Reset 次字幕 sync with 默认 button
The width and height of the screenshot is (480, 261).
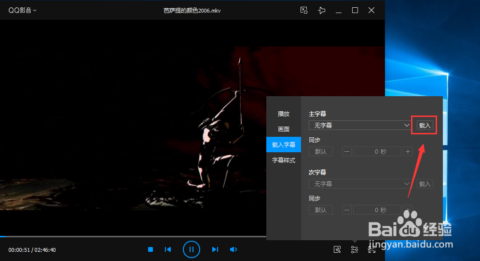320,210
